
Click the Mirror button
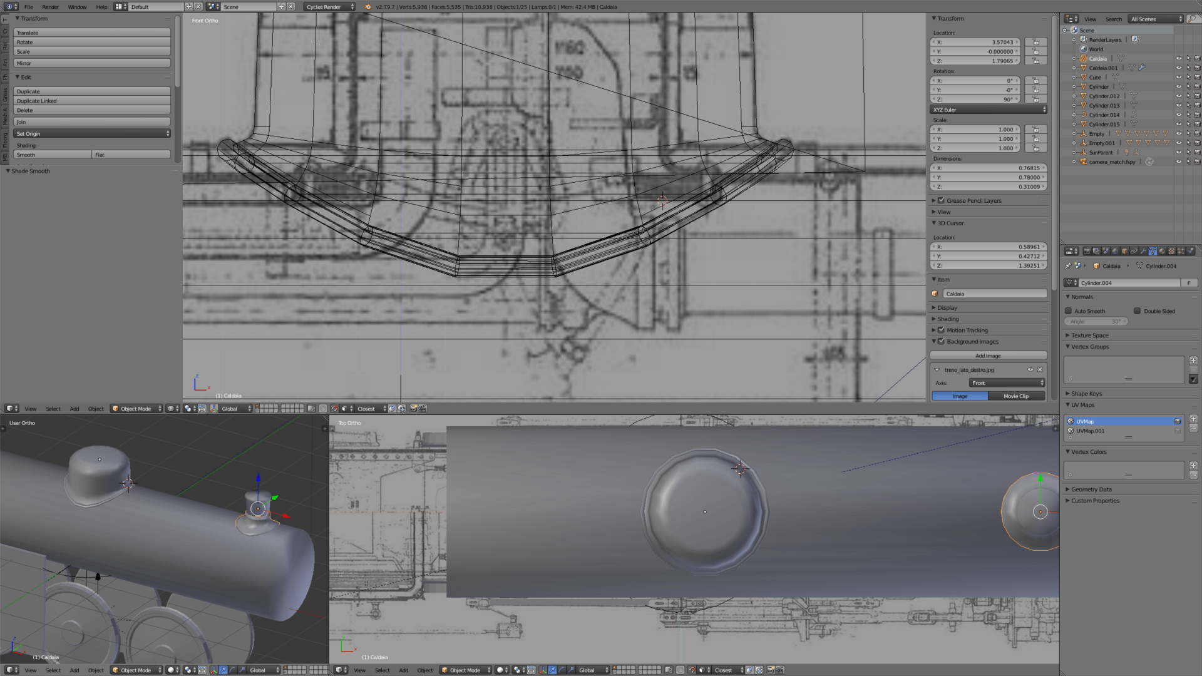[x=92, y=63]
